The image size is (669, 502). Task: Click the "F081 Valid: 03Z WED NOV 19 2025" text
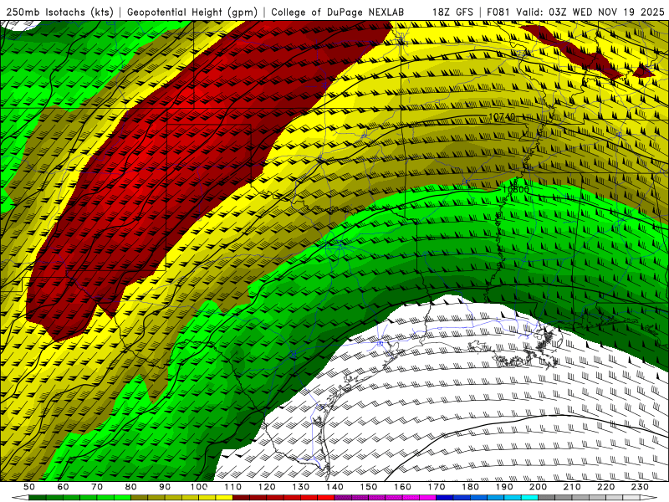[x=575, y=13]
